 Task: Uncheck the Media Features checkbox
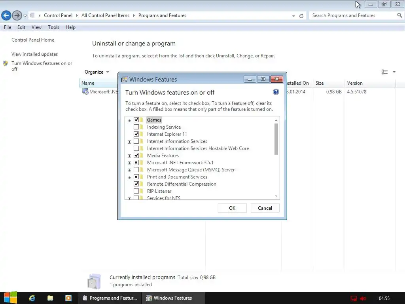[136, 155]
